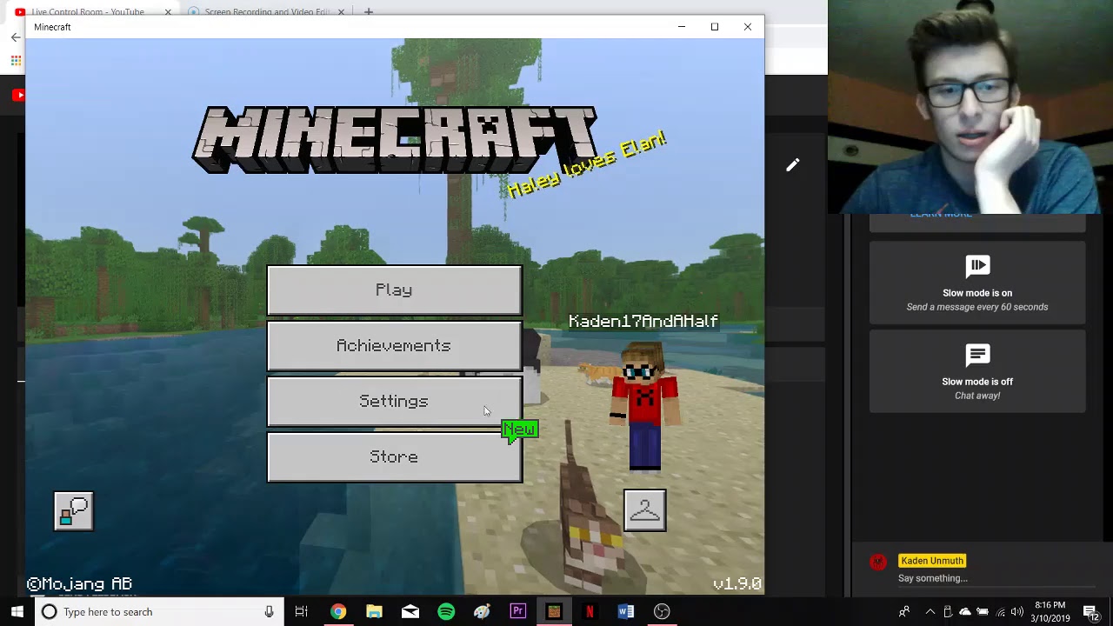Open the volume speaker tray icon

(x=1017, y=612)
